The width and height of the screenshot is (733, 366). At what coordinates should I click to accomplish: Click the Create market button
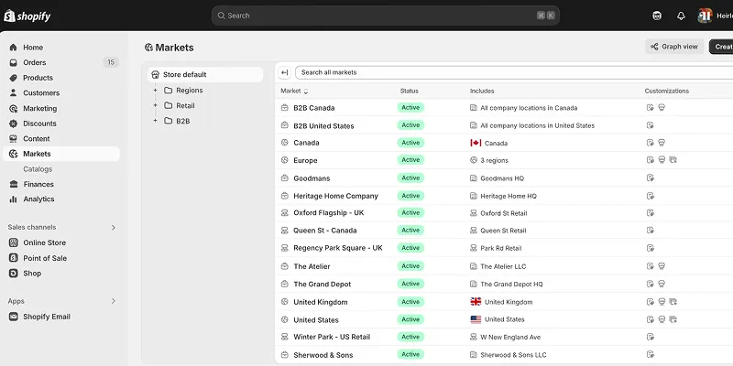(721, 47)
